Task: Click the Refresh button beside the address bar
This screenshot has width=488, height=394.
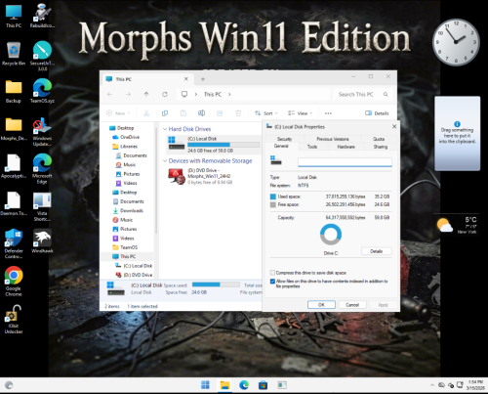Action: click(x=165, y=94)
